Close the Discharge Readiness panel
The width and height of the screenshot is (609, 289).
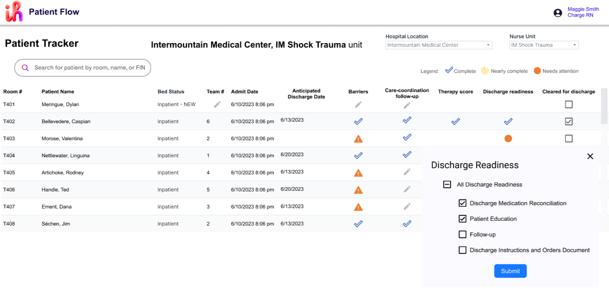pyautogui.click(x=590, y=156)
